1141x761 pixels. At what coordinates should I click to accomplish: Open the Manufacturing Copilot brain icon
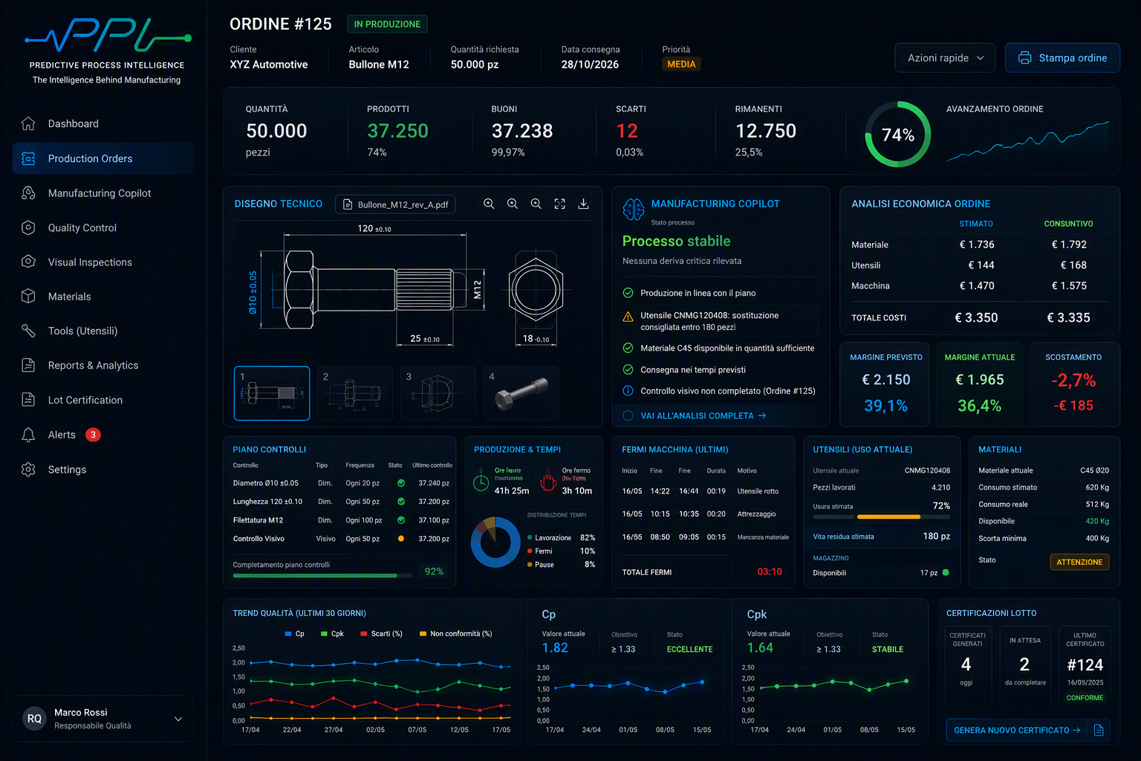click(x=633, y=210)
